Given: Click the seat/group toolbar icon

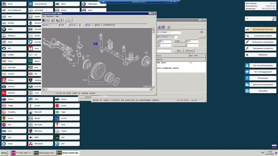Looking at the screenshot, I should pyautogui.click(x=57, y=20).
